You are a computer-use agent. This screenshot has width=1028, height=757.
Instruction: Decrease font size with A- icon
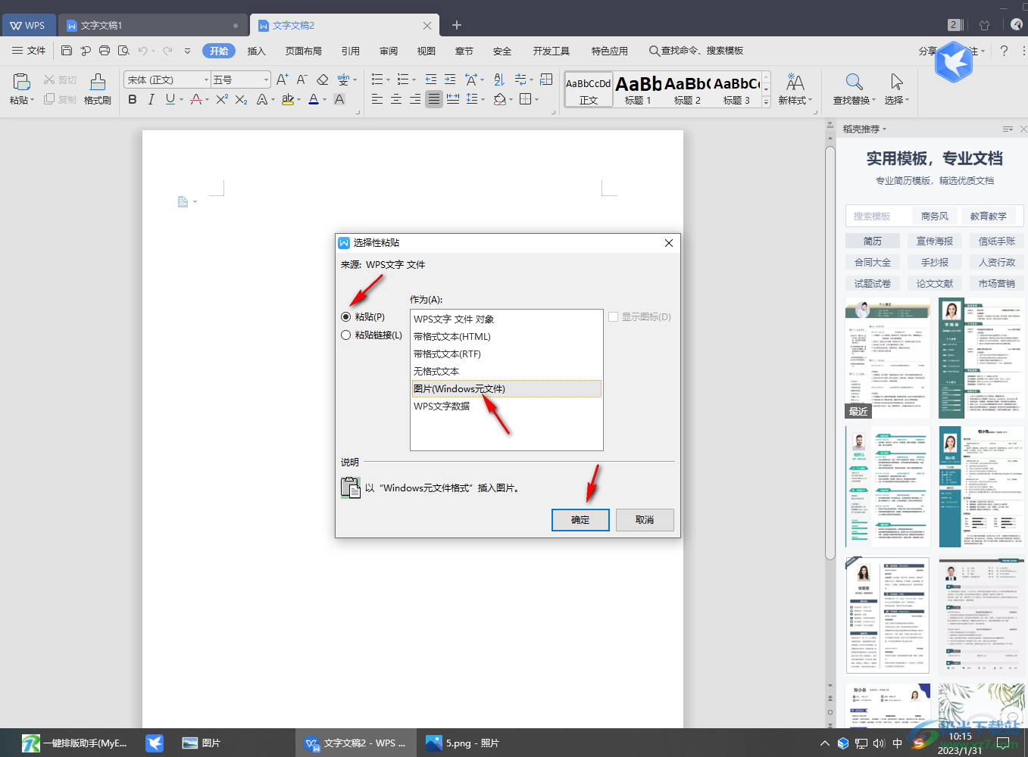(x=302, y=79)
